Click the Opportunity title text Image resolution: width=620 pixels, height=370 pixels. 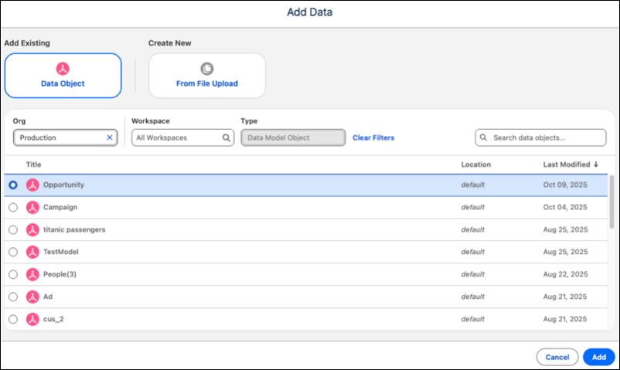[63, 185]
